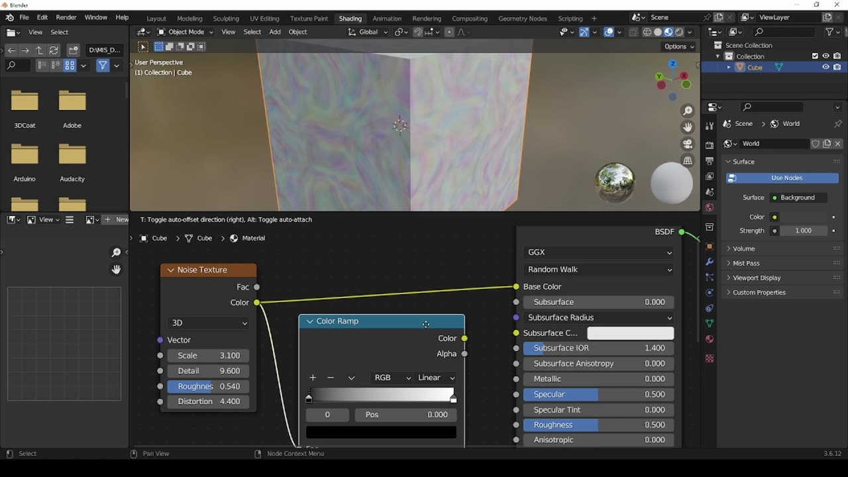The width and height of the screenshot is (848, 477).
Task: Open the Tool properties tab
Action: tap(710, 126)
